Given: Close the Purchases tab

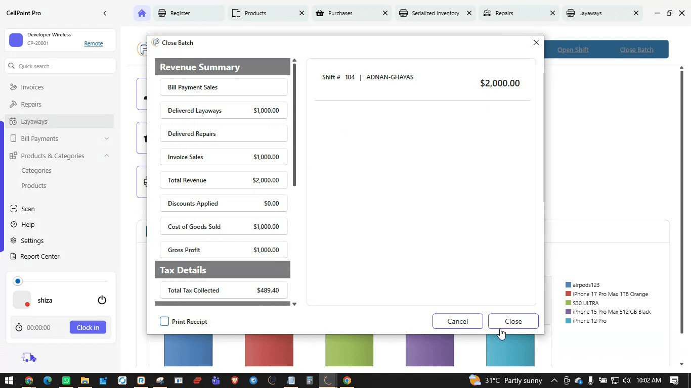Looking at the screenshot, I should point(385,13).
